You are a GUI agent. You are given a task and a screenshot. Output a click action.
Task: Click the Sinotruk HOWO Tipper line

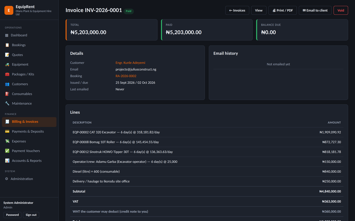tap(207, 152)
